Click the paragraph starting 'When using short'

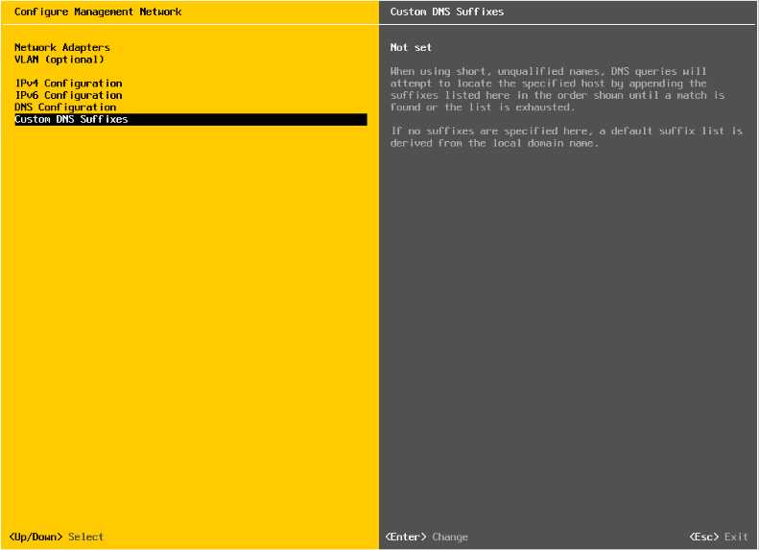click(557, 89)
